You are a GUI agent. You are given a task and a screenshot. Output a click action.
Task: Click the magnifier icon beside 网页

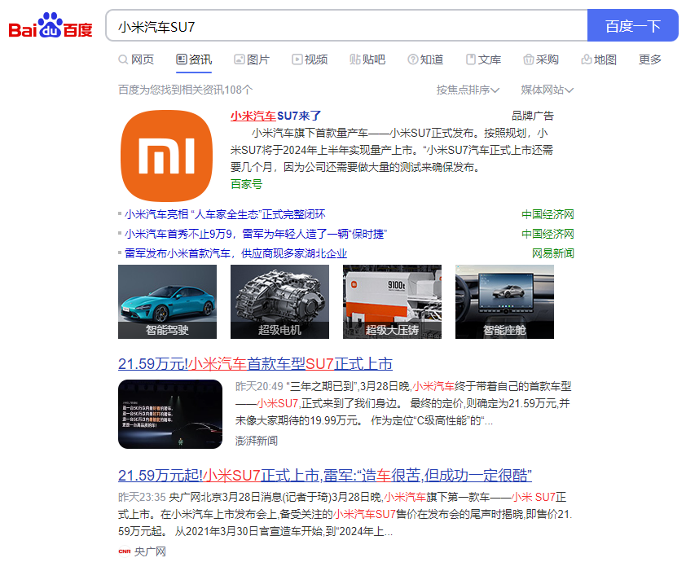(123, 59)
